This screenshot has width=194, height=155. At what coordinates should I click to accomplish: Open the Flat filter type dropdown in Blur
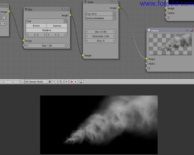tap(47, 21)
